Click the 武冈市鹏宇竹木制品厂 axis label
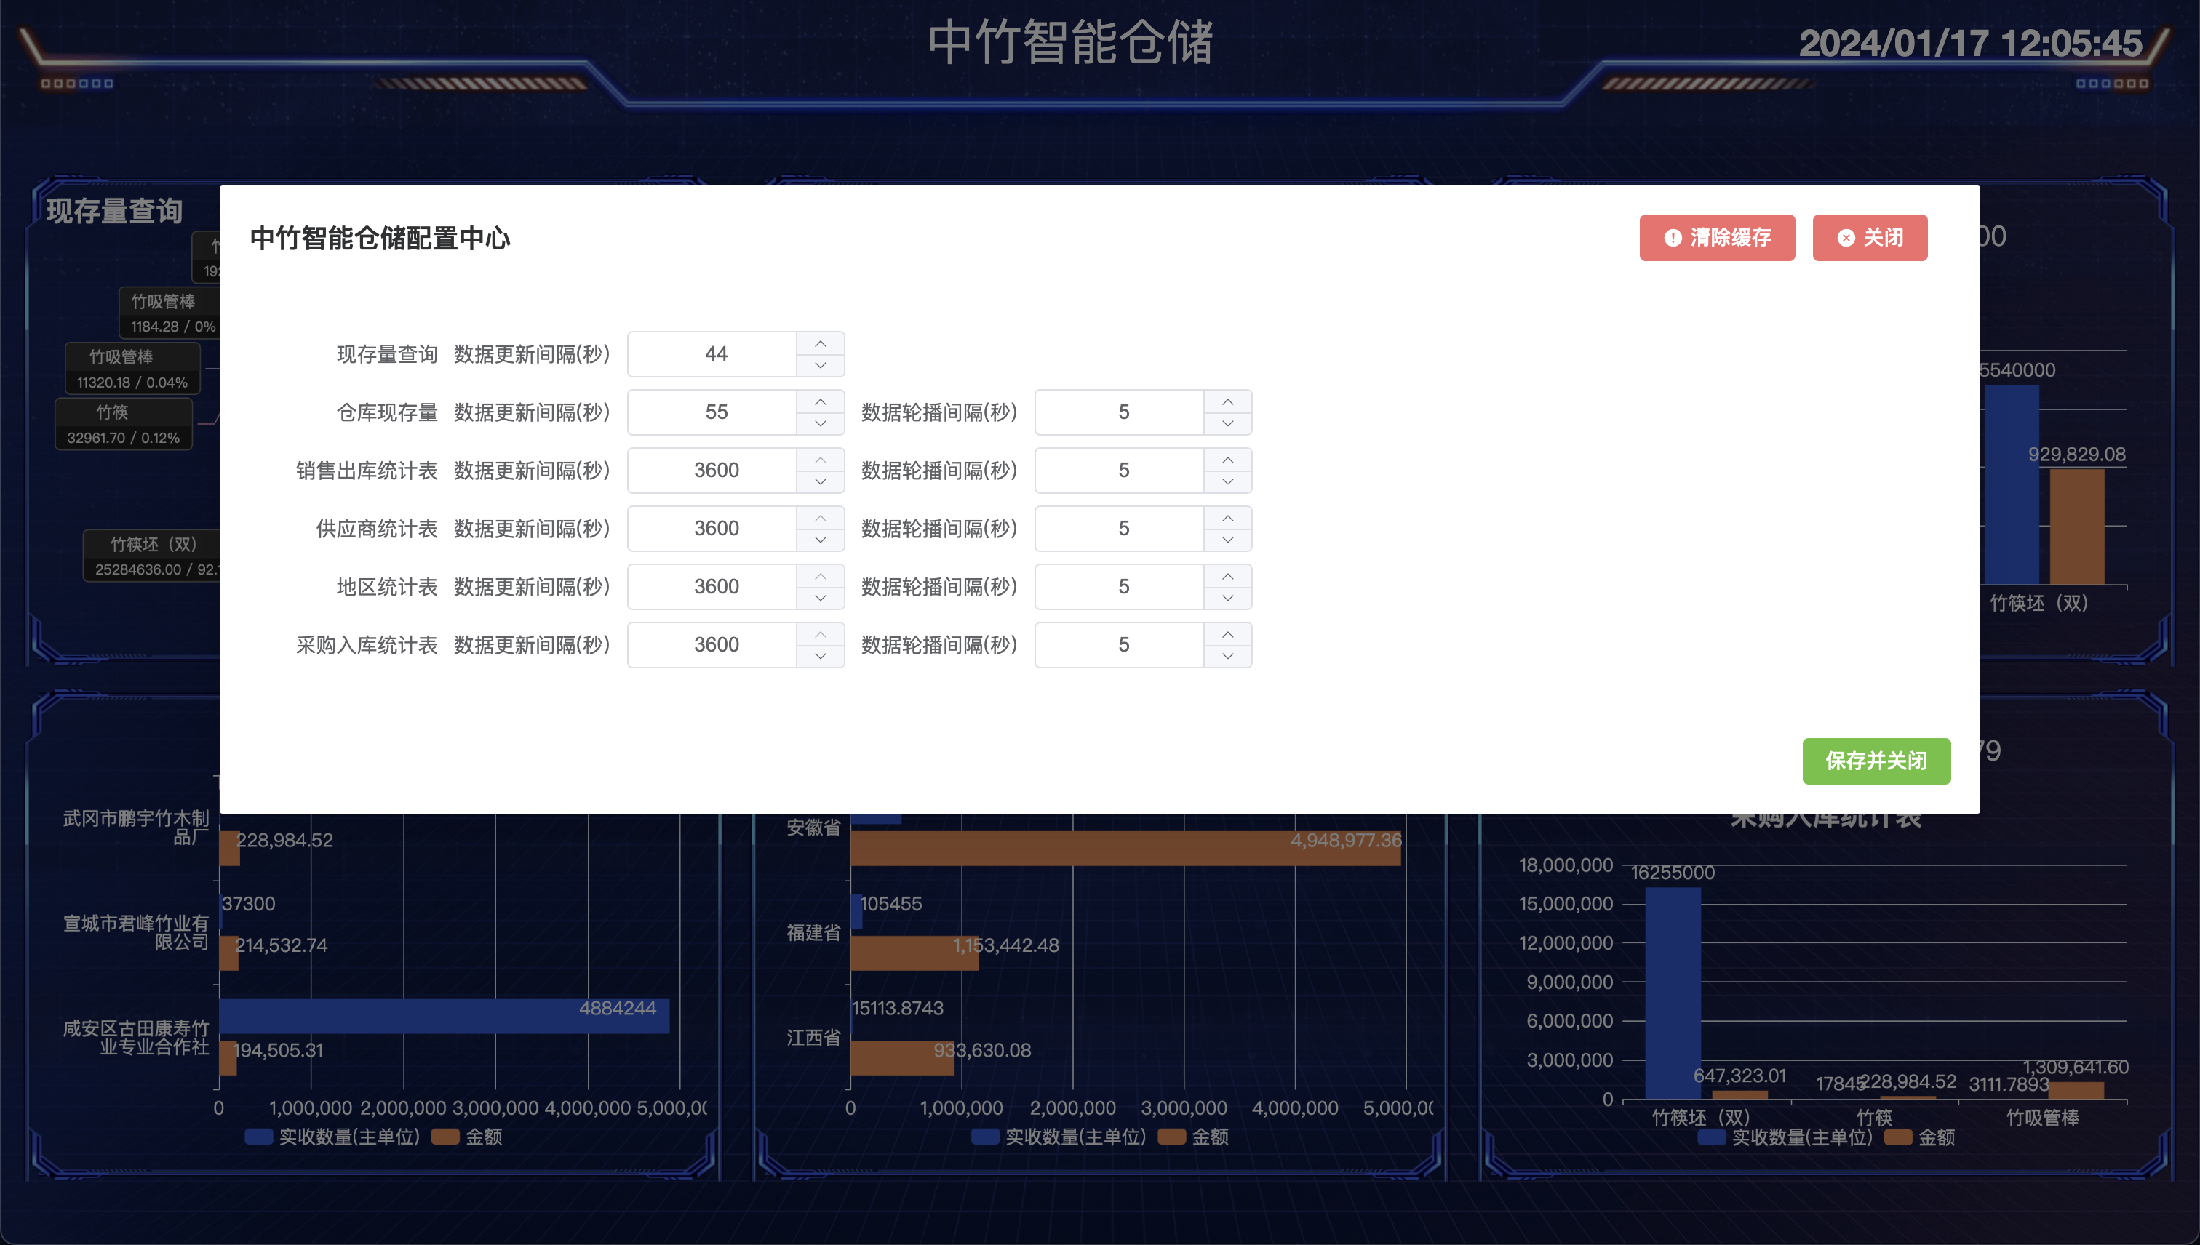 (136, 828)
